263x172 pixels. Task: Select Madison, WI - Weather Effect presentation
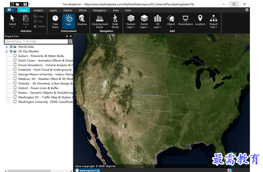point(46,79)
